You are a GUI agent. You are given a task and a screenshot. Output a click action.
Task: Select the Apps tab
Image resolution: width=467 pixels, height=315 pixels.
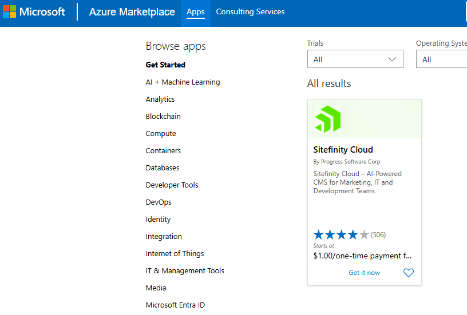pos(195,12)
